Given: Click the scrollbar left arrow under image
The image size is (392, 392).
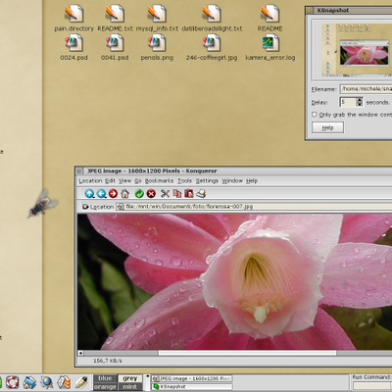Looking at the screenshot, I should tap(80, 353).
